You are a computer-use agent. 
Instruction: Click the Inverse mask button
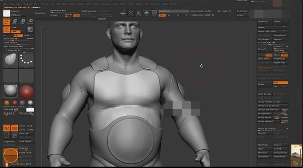(281, 145)
